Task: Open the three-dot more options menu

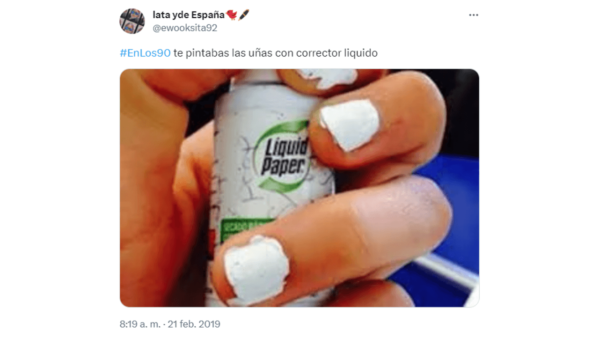Action: click(x=474, y=15)
